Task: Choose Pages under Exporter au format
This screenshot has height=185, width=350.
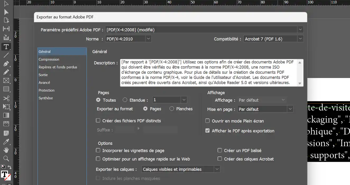Action: click(x=145, y=109)
